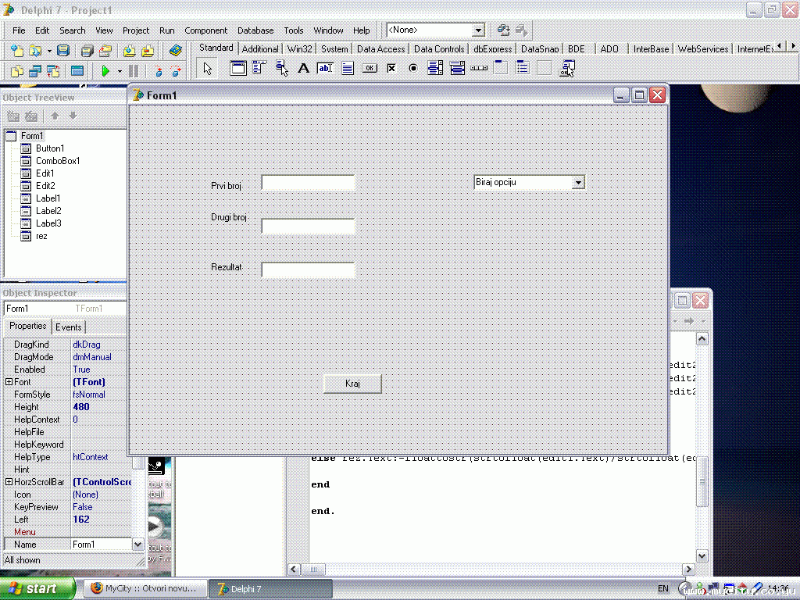Switch to the Additional palette tab

260,49
